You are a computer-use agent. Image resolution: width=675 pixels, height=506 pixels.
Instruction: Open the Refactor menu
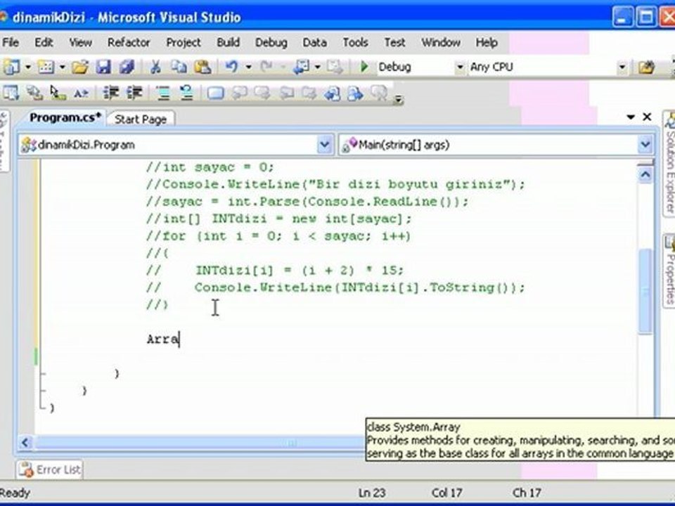coord(128,42)
